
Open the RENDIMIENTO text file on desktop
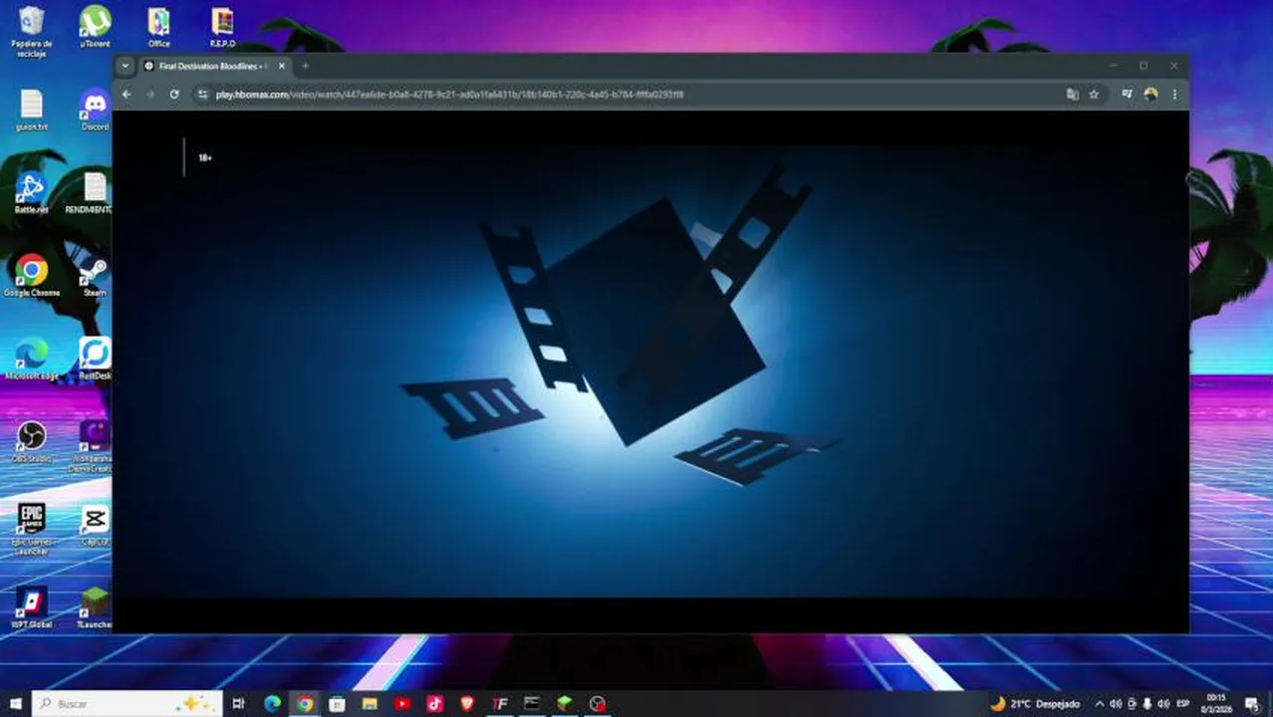[92, 193]
